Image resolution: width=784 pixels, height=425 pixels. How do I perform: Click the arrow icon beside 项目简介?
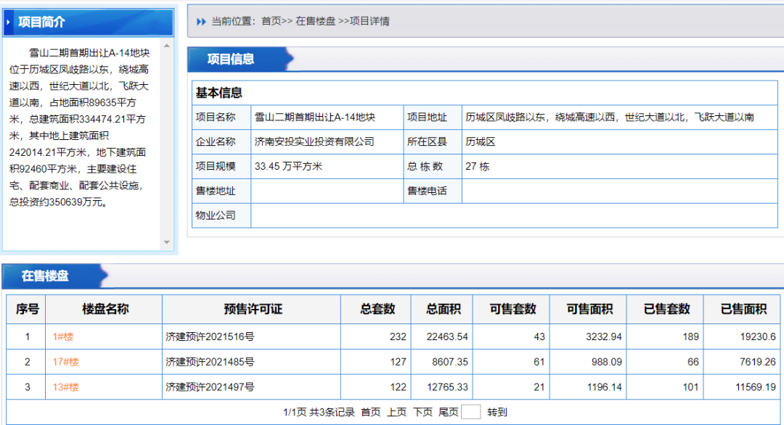point(8,22)
